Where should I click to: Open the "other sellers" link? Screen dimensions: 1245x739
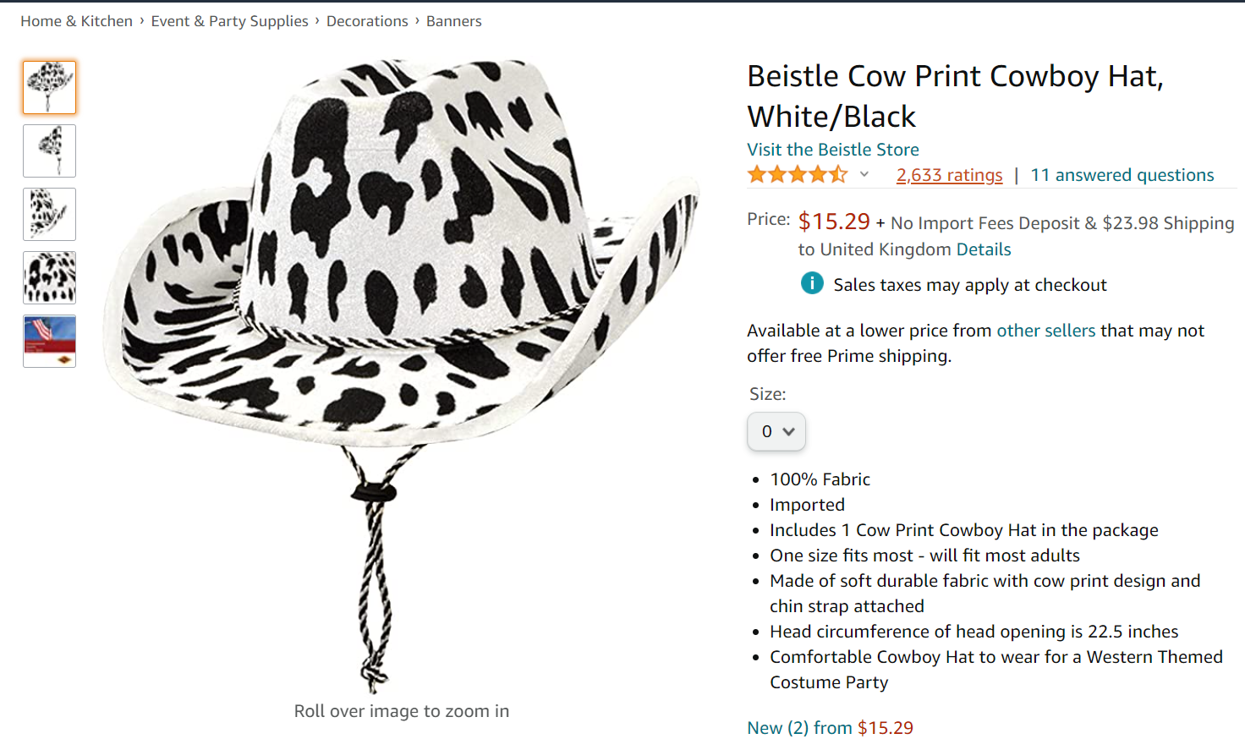coord(1045,331)
